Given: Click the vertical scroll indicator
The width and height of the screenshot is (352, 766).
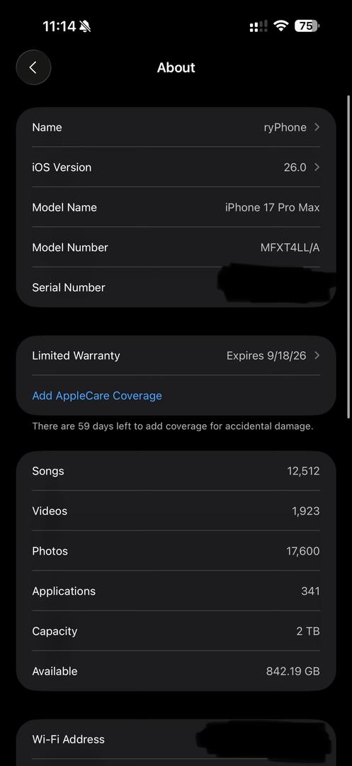Looking at the screenshot, I should pos(348,257).
